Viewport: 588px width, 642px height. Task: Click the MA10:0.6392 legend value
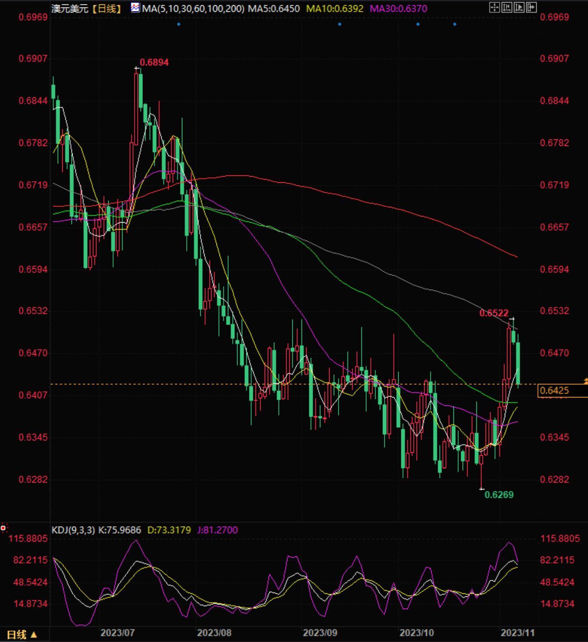[335, 8]
